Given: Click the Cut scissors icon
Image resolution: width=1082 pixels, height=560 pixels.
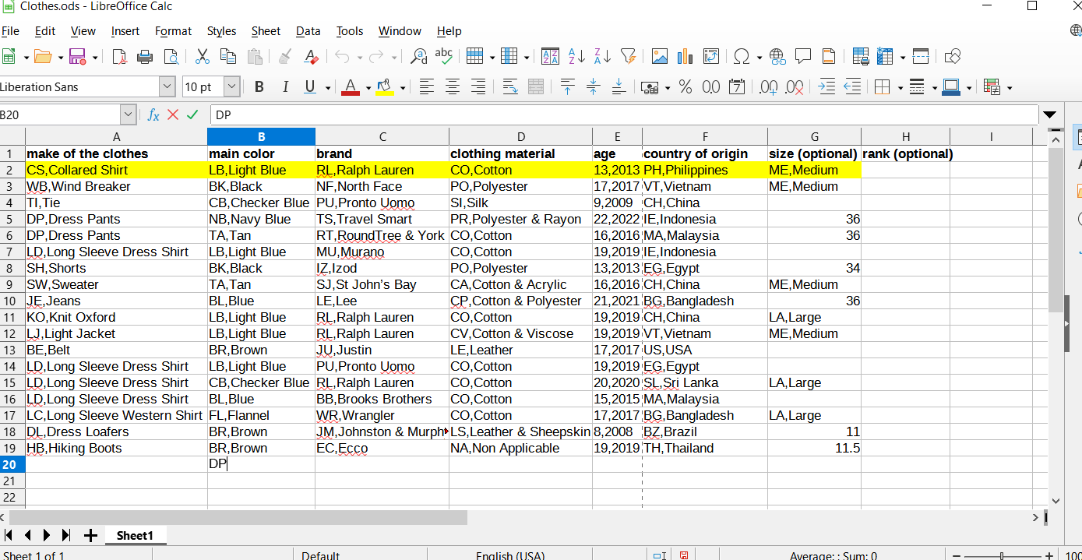Looking at the screenshot, I should [202, 56].
